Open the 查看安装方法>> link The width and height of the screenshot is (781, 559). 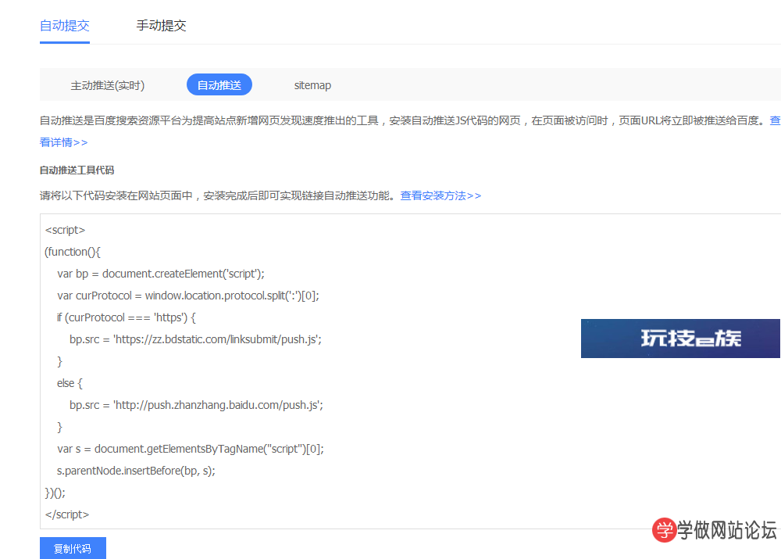(x=440, y=195)
